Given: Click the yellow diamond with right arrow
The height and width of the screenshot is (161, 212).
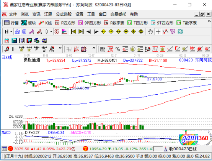Looking at the screenshot, I should coord(111,31).
